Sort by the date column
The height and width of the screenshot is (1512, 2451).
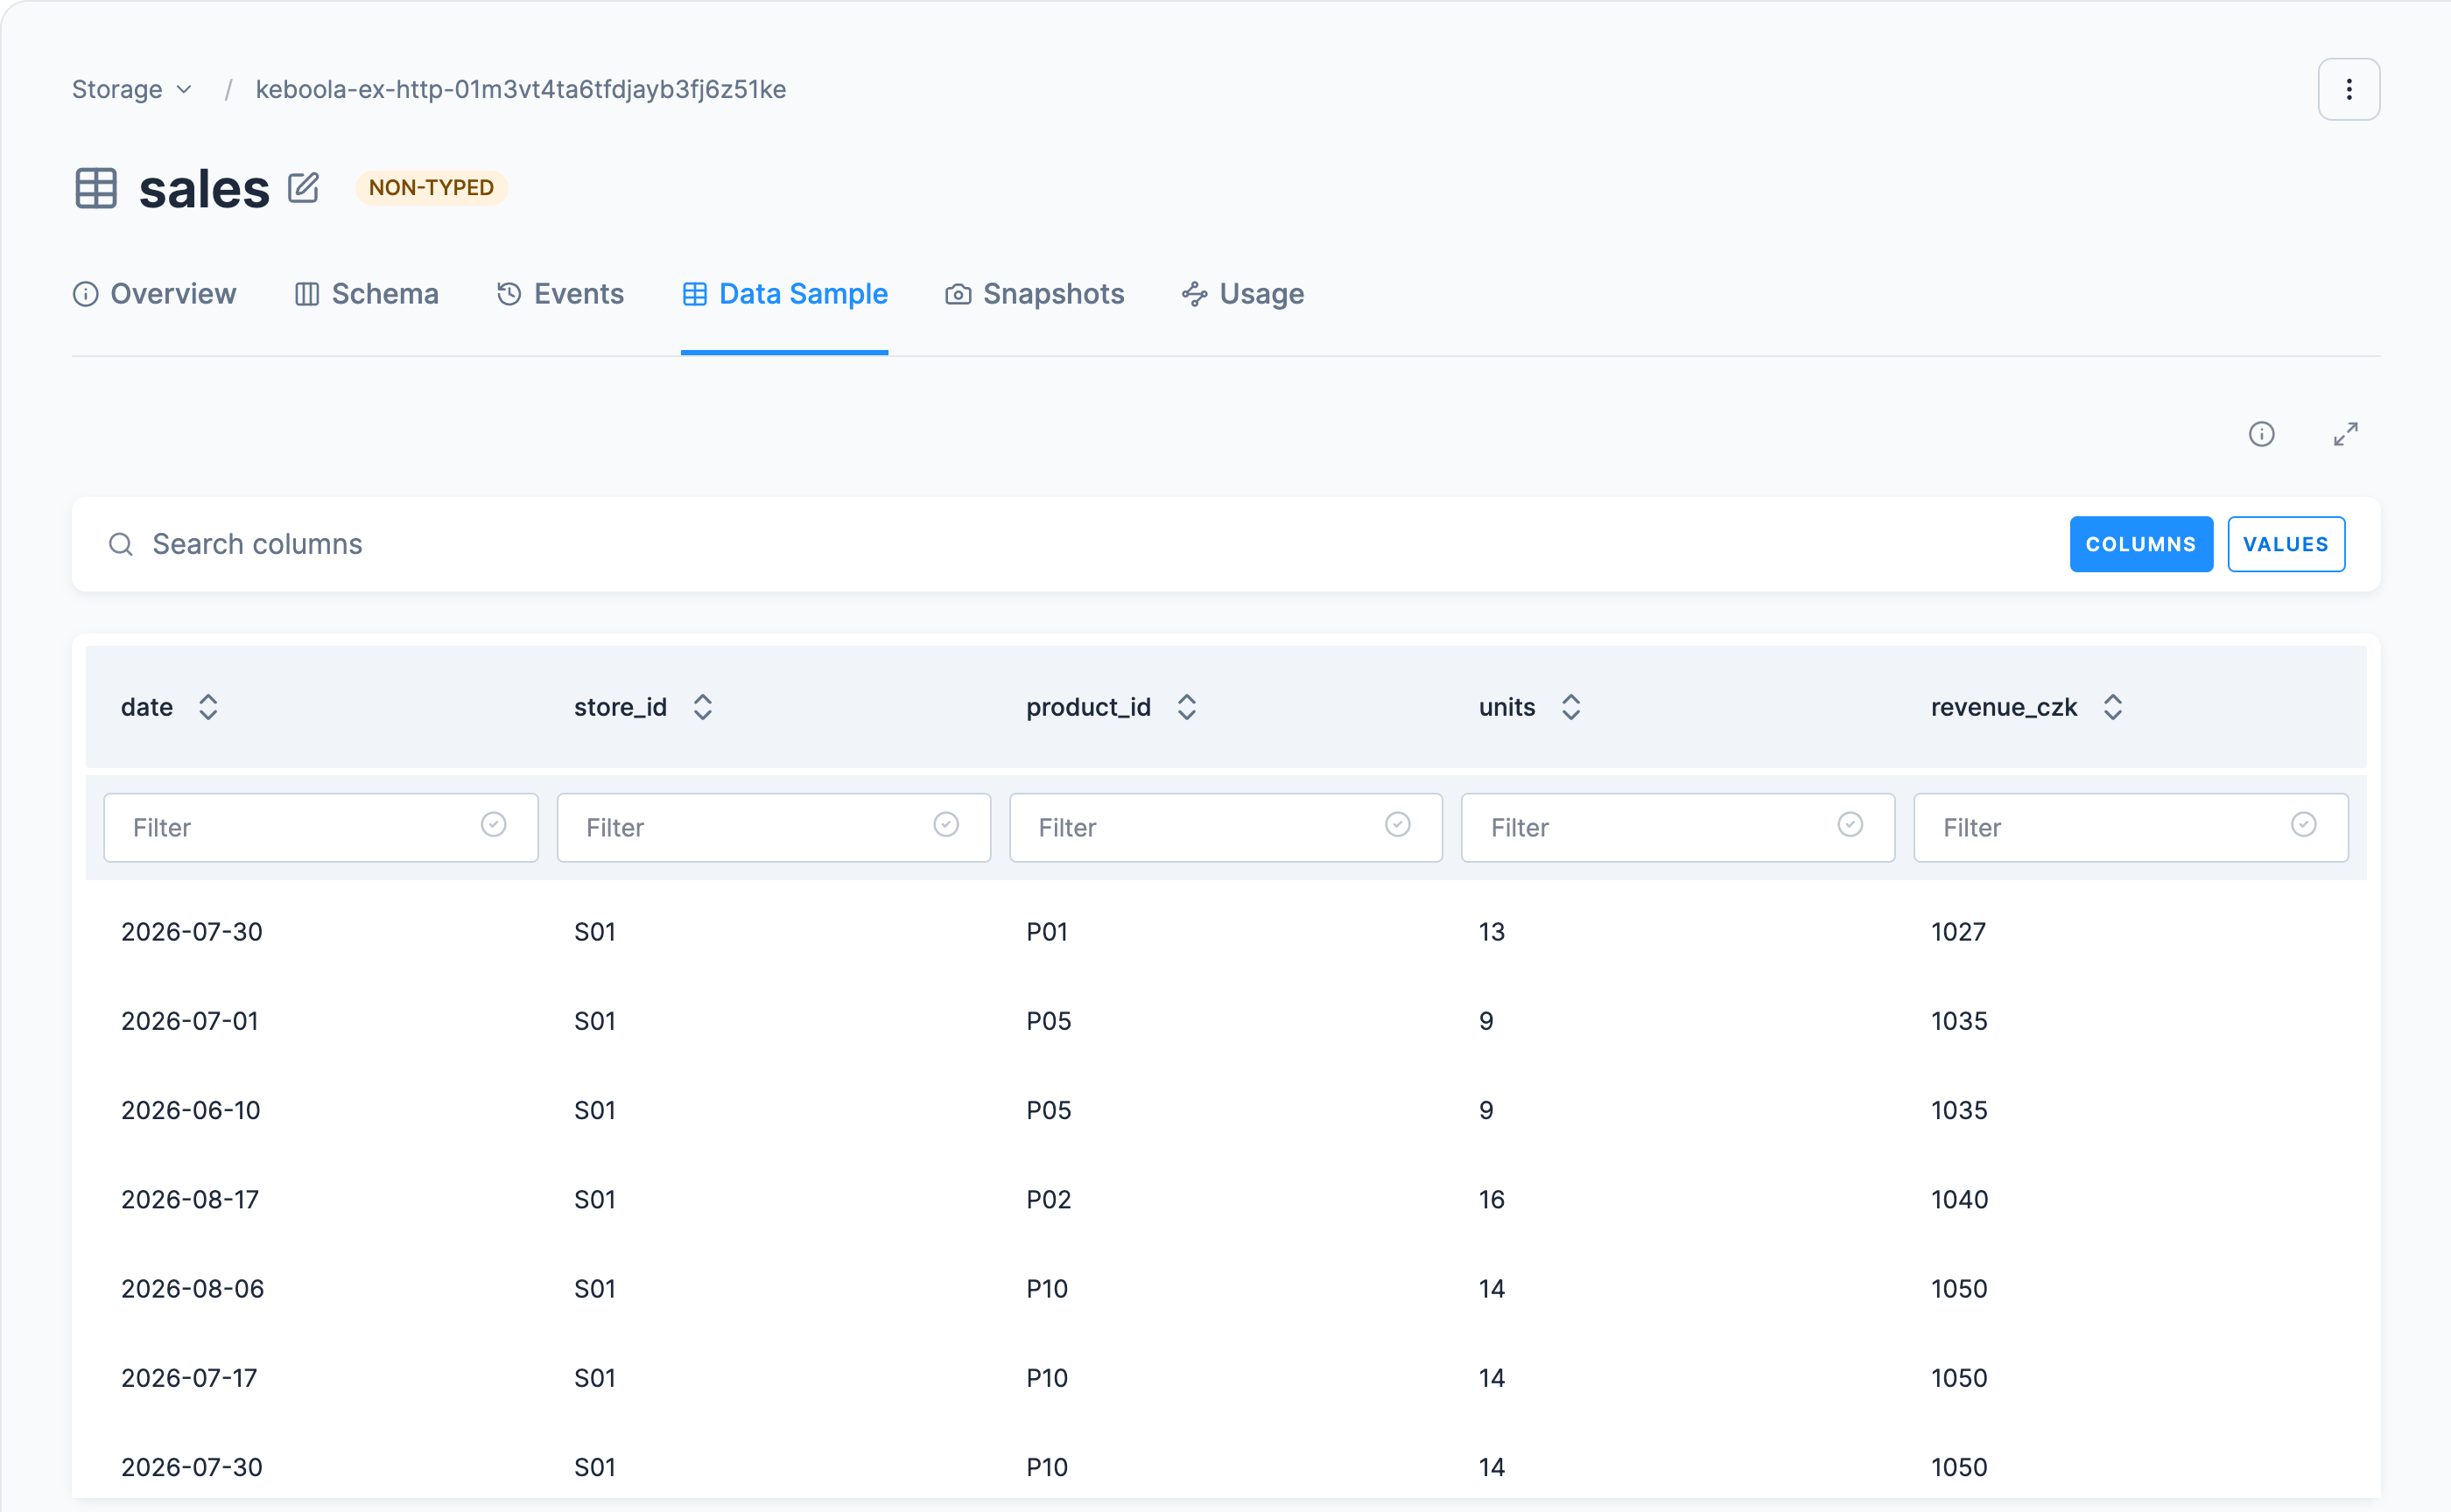tap(208, 707)
